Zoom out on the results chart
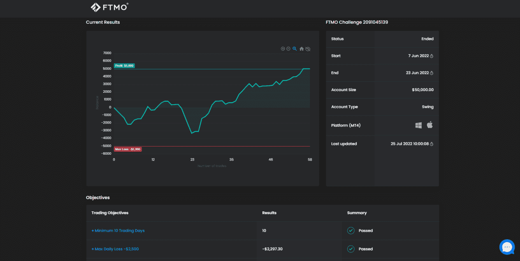 click(288, 49)
